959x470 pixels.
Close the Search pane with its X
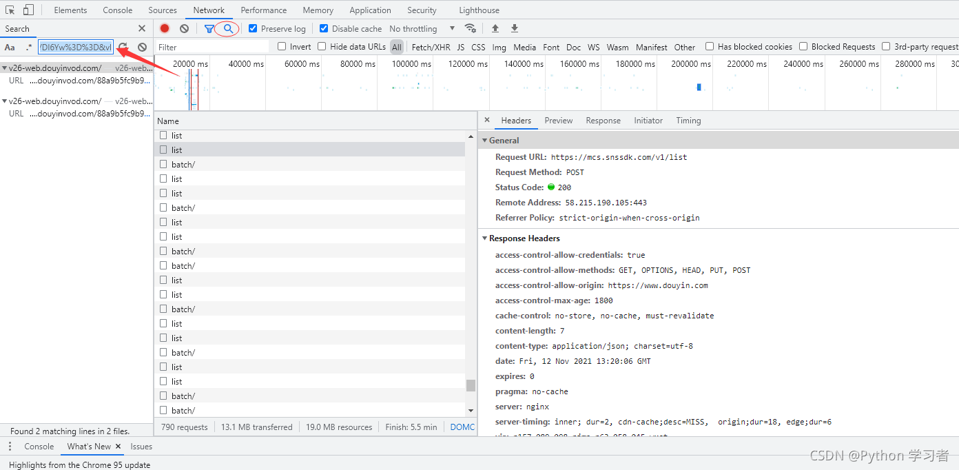(142, 28)
